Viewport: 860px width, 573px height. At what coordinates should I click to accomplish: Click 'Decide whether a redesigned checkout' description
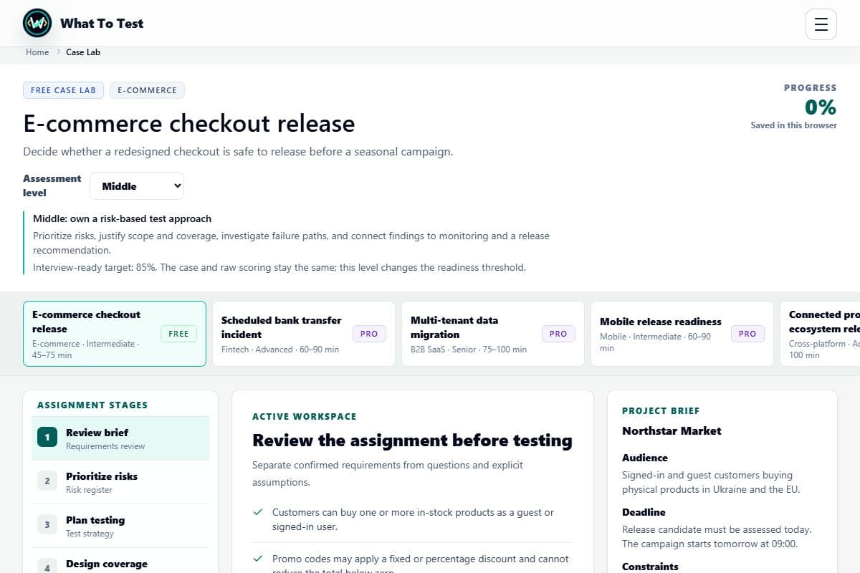[238, 152]
